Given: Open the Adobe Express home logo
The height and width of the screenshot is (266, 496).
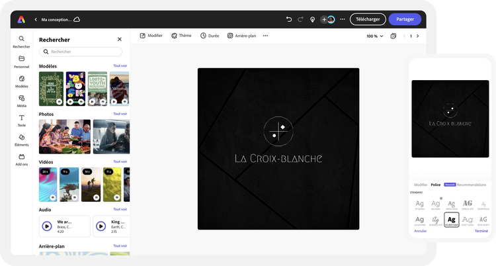Looking at the screenshot, I should (21, 20).
